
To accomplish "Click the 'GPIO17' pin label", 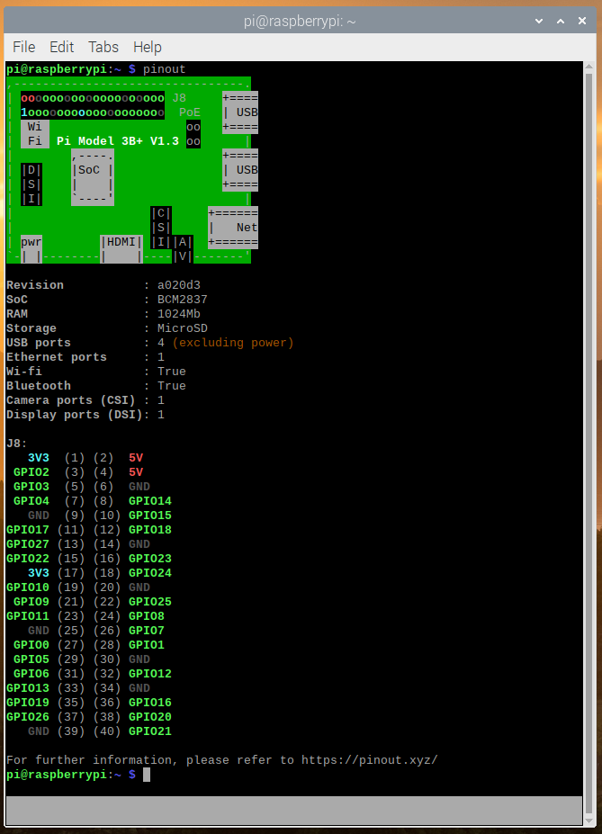I will click(28, 530).
